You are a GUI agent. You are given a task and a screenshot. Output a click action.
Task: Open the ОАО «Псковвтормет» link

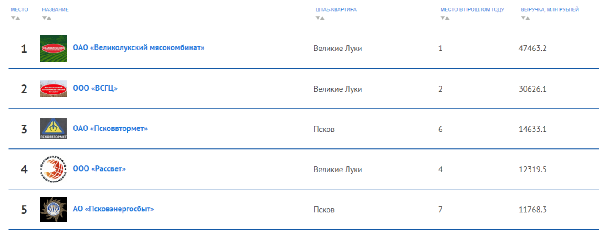tap(110, 129)
